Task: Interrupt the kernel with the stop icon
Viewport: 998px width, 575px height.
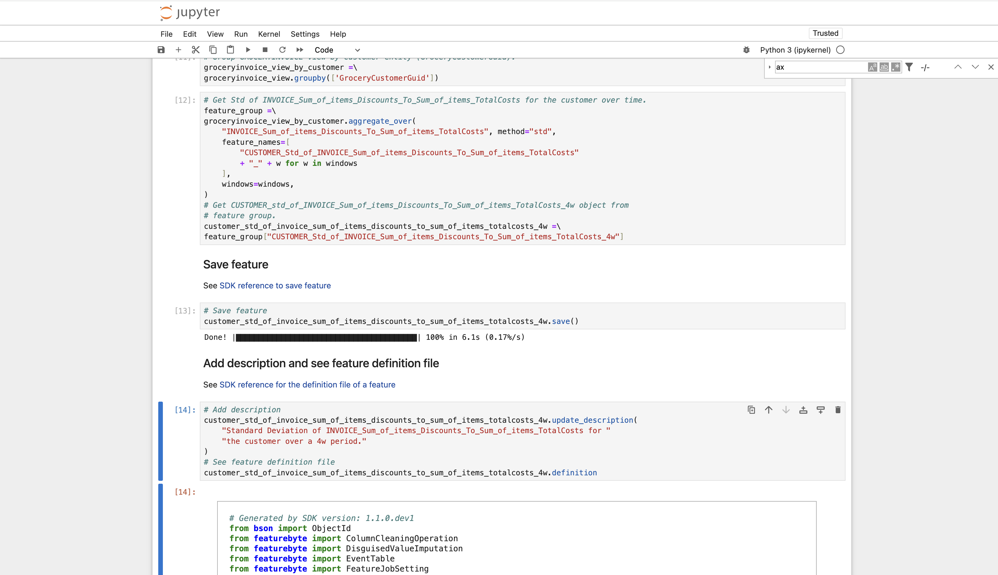Action: coord(265,50)
